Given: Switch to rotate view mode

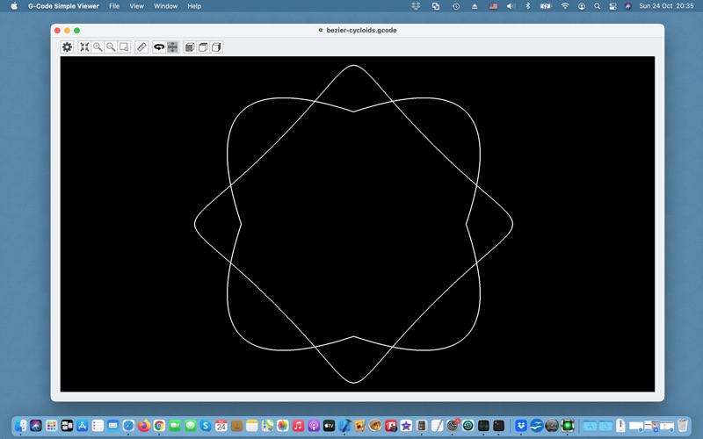Looking at the screenshot, I should 159,47.
